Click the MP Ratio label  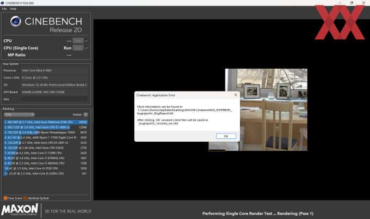point(16,55)
